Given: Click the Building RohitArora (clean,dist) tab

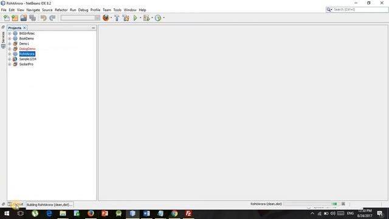Looking at the screenshot, I should (x=49, y=204).
